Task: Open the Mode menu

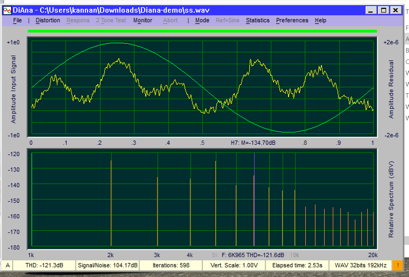Action: coord(202,20)
